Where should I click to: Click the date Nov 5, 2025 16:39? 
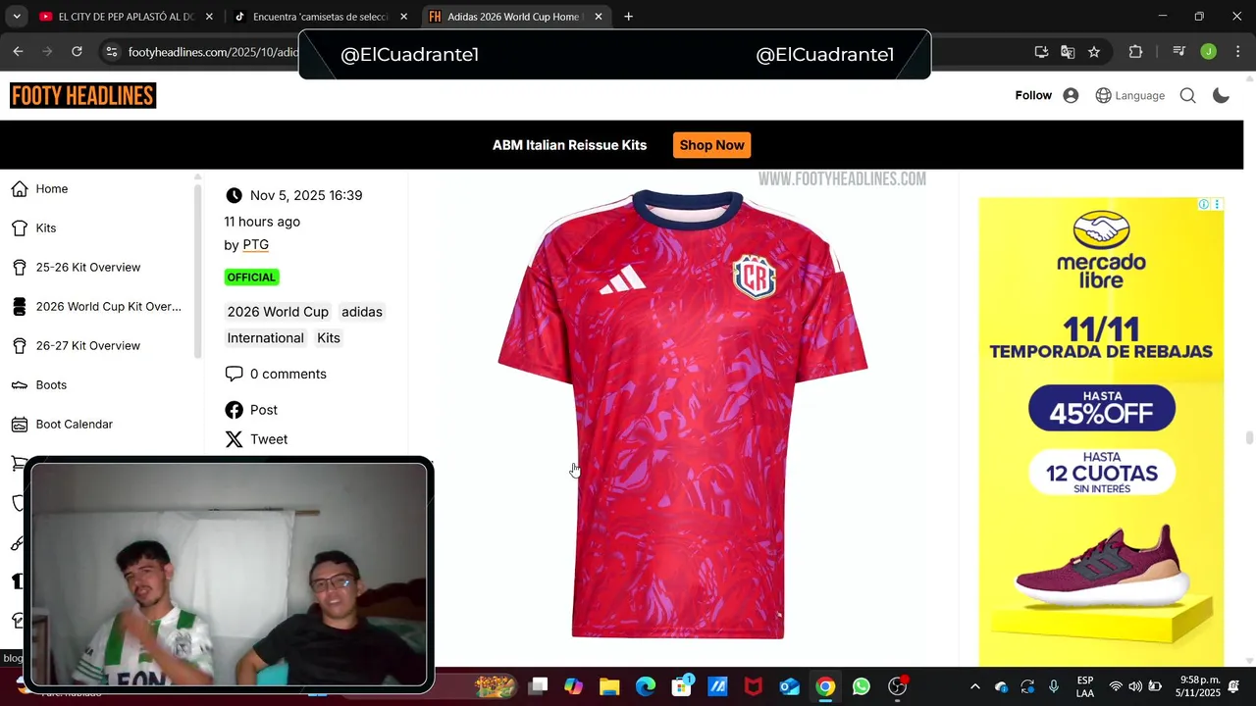tap(305, 195)
